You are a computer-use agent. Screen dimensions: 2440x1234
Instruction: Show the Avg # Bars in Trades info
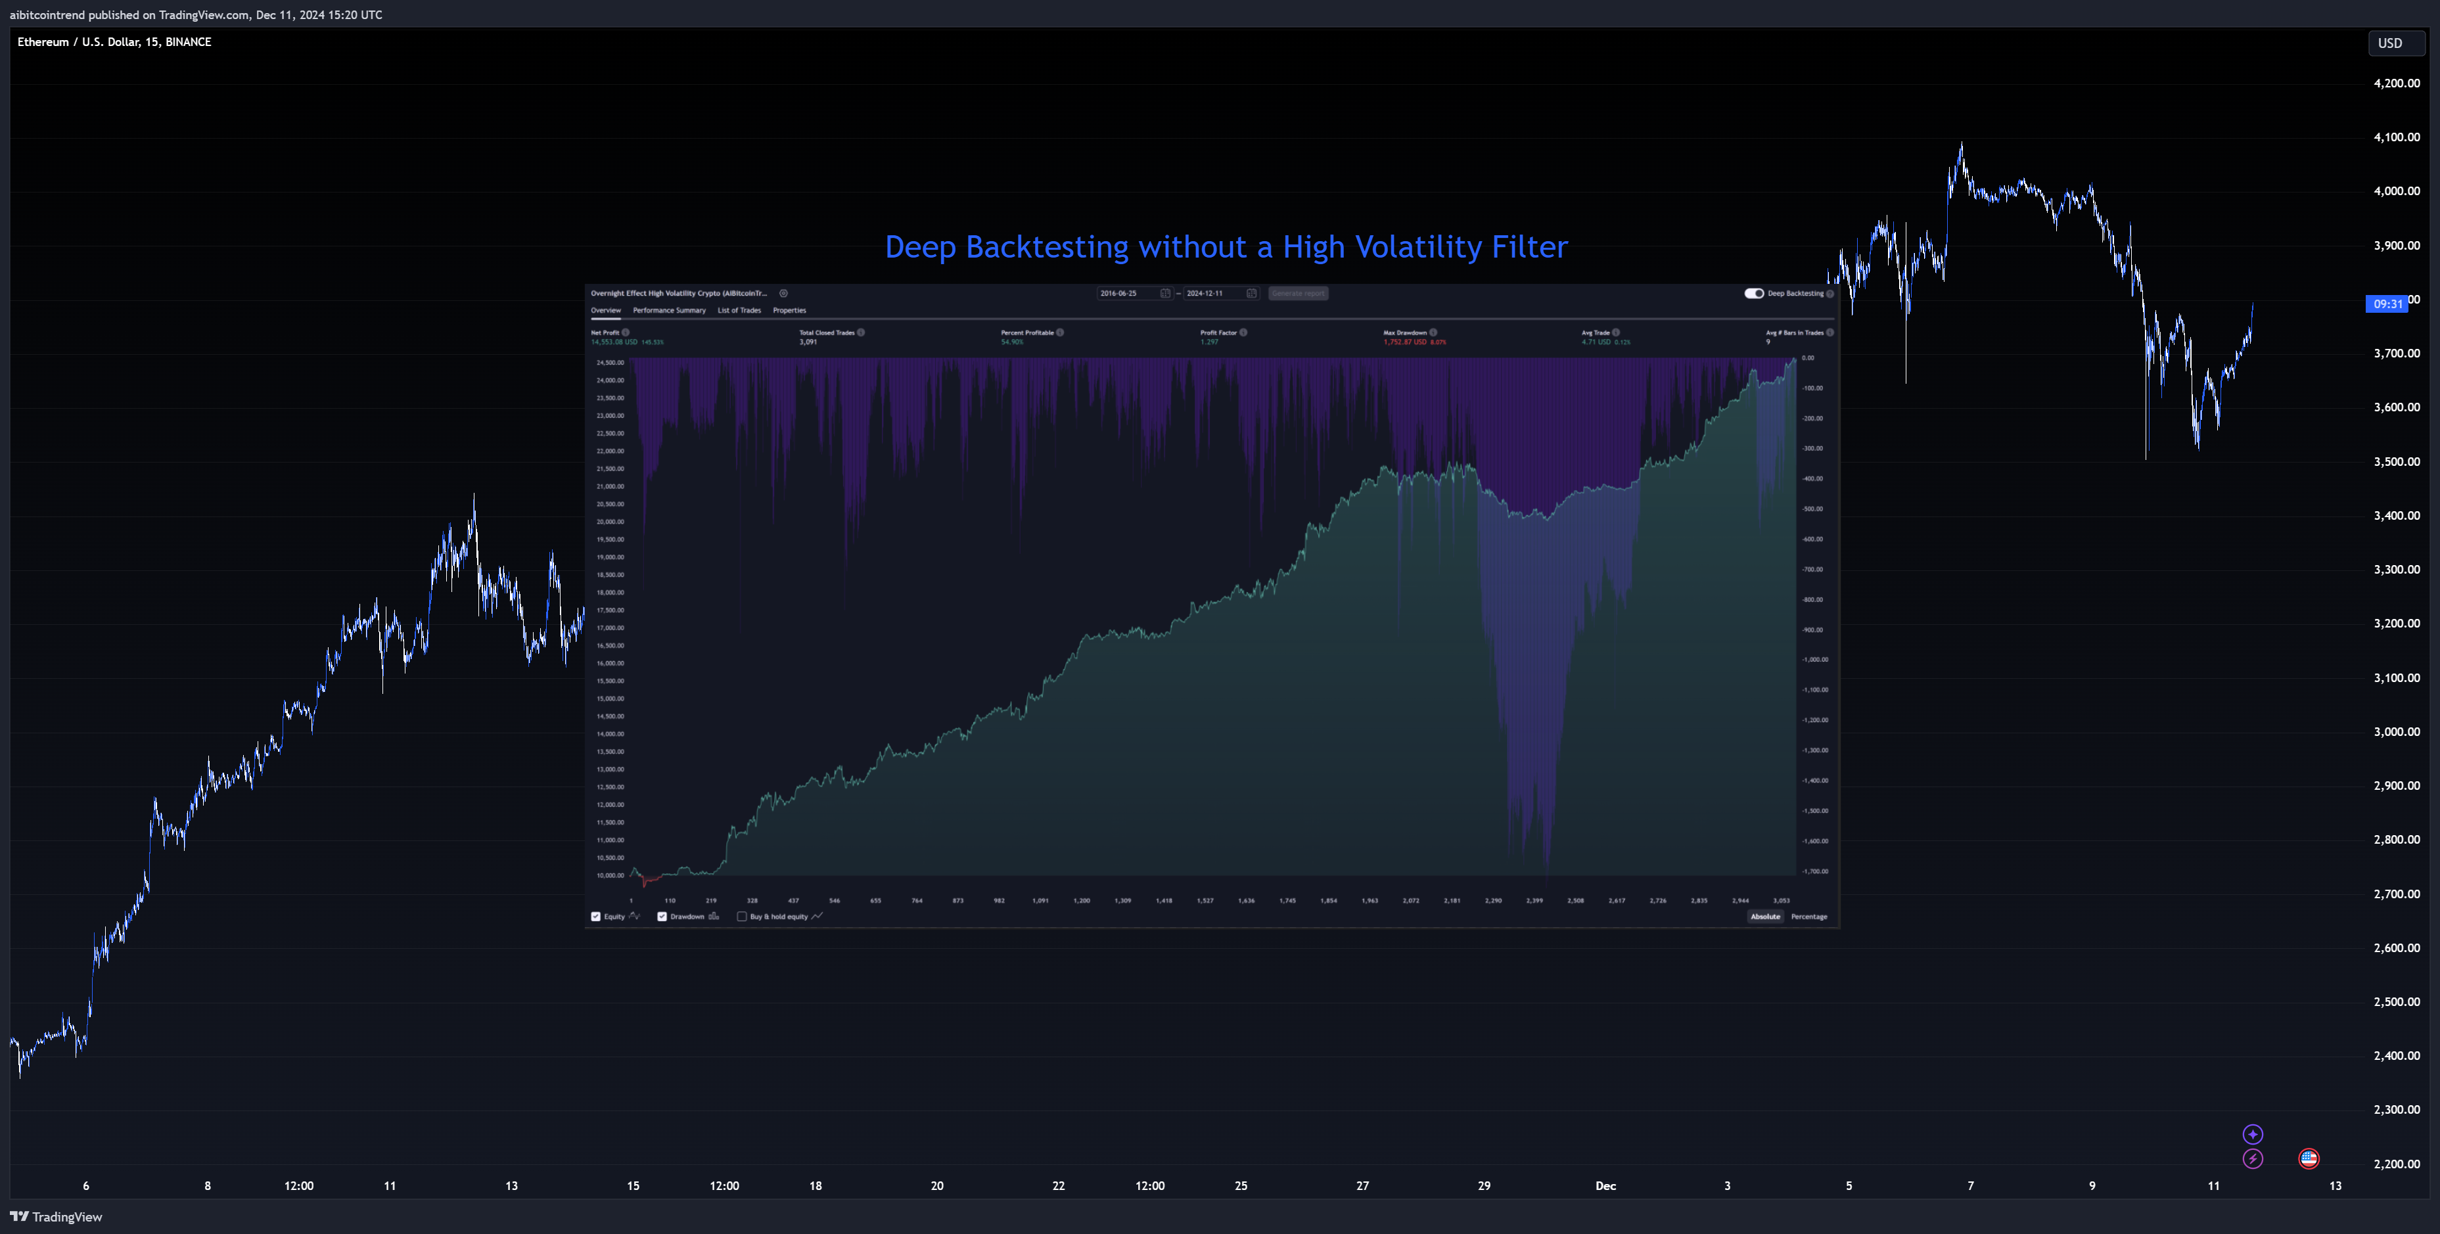click(x=1830, y=332)
